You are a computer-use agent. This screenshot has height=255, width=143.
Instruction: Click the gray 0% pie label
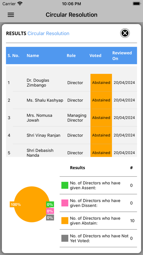[50, 218]
